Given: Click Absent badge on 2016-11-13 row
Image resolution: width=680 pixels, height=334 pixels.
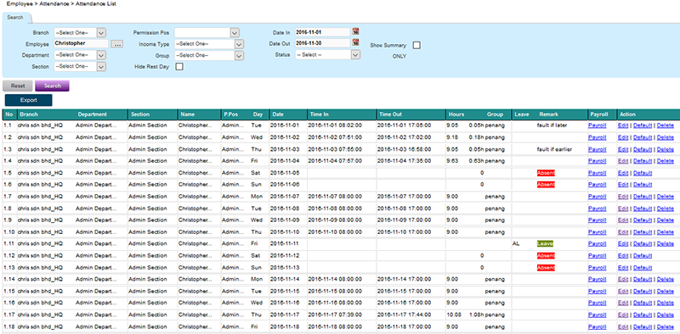Looking at the screenshot, I should (x=546, y=267).
